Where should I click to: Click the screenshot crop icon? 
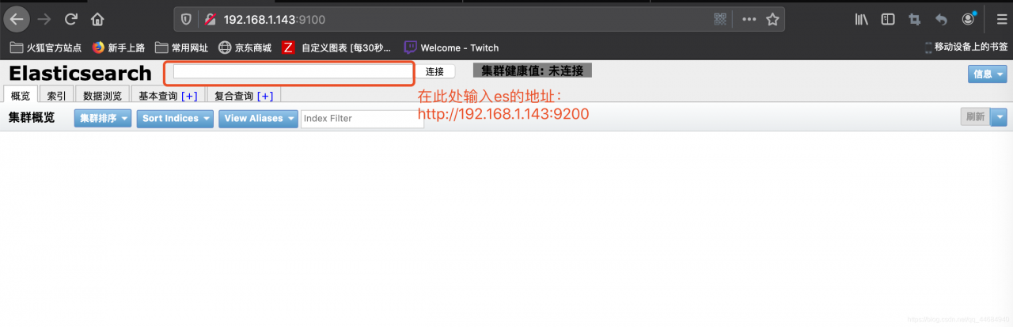(x=915, y=19)
